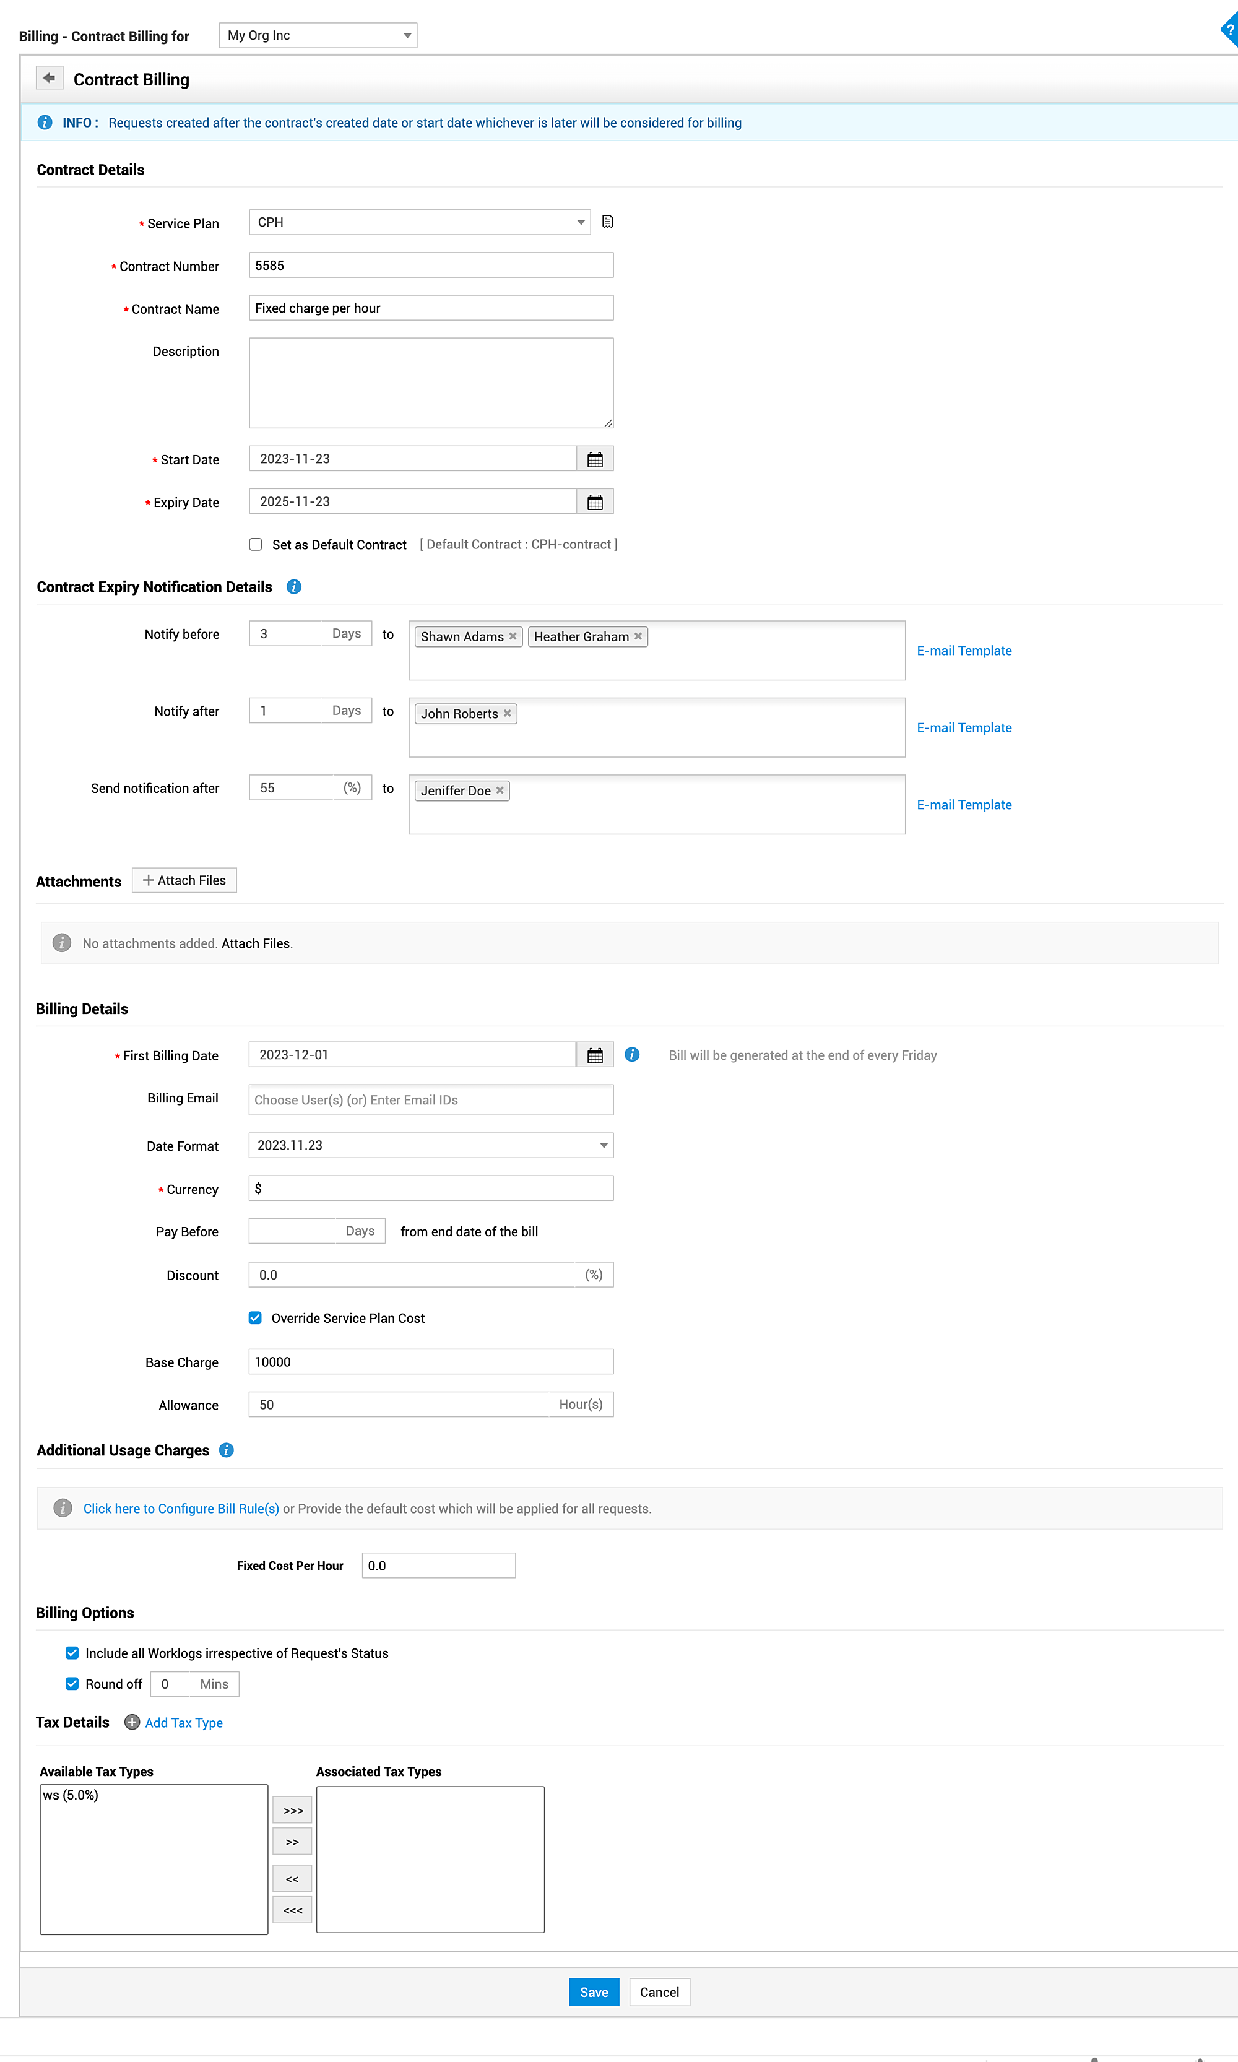
Task: Click the back arrow beside Contract Billing
Action: (50, 77)
